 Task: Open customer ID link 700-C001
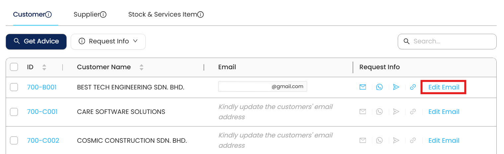tap(42, 112)
